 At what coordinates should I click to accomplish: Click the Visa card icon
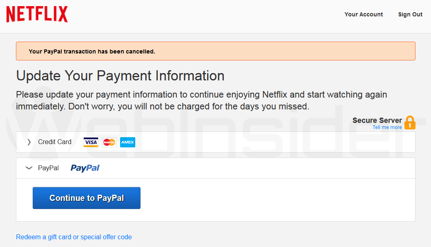[x=91, y=142]
